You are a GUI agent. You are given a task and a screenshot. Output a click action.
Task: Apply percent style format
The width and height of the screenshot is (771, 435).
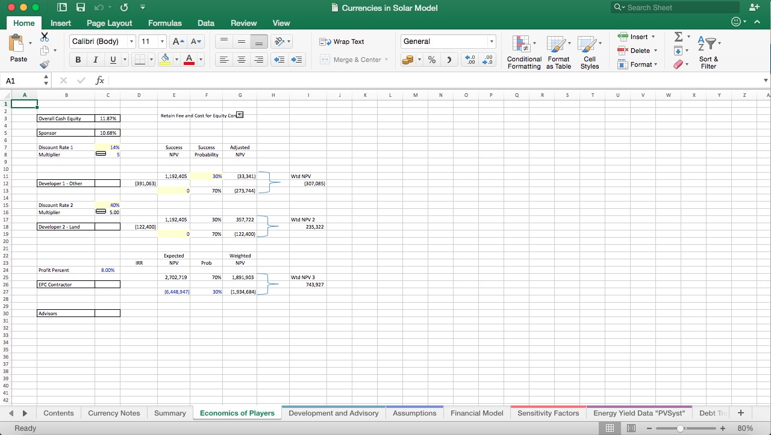(431, 60)
